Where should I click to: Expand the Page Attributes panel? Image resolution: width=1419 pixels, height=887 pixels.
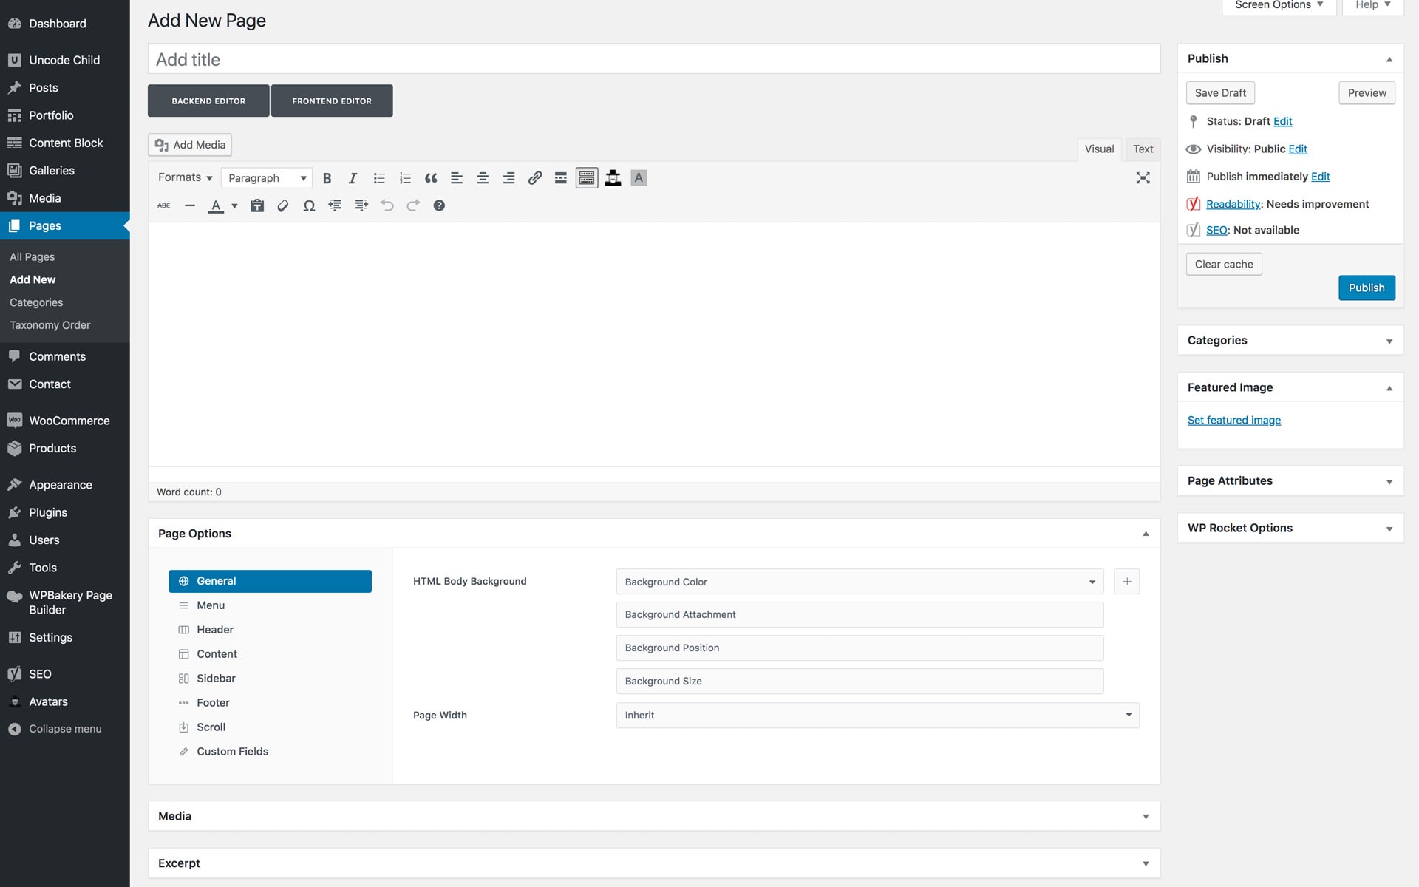[1290, 480]
